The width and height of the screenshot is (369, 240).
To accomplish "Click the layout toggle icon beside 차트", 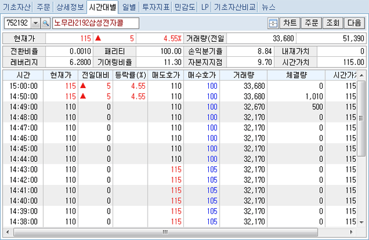I will (273, 23).
